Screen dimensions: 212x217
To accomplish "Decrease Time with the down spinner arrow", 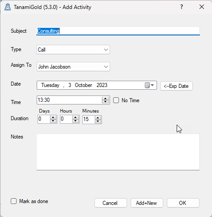I will click(105, 102).
